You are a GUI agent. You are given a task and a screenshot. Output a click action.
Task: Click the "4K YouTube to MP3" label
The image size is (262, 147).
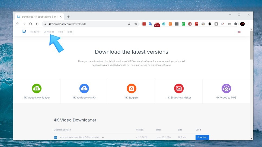pos(84,97)
